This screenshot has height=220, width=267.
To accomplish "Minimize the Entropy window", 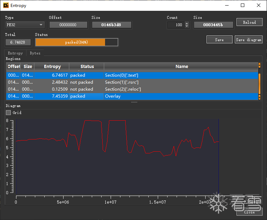I will 227,6.
